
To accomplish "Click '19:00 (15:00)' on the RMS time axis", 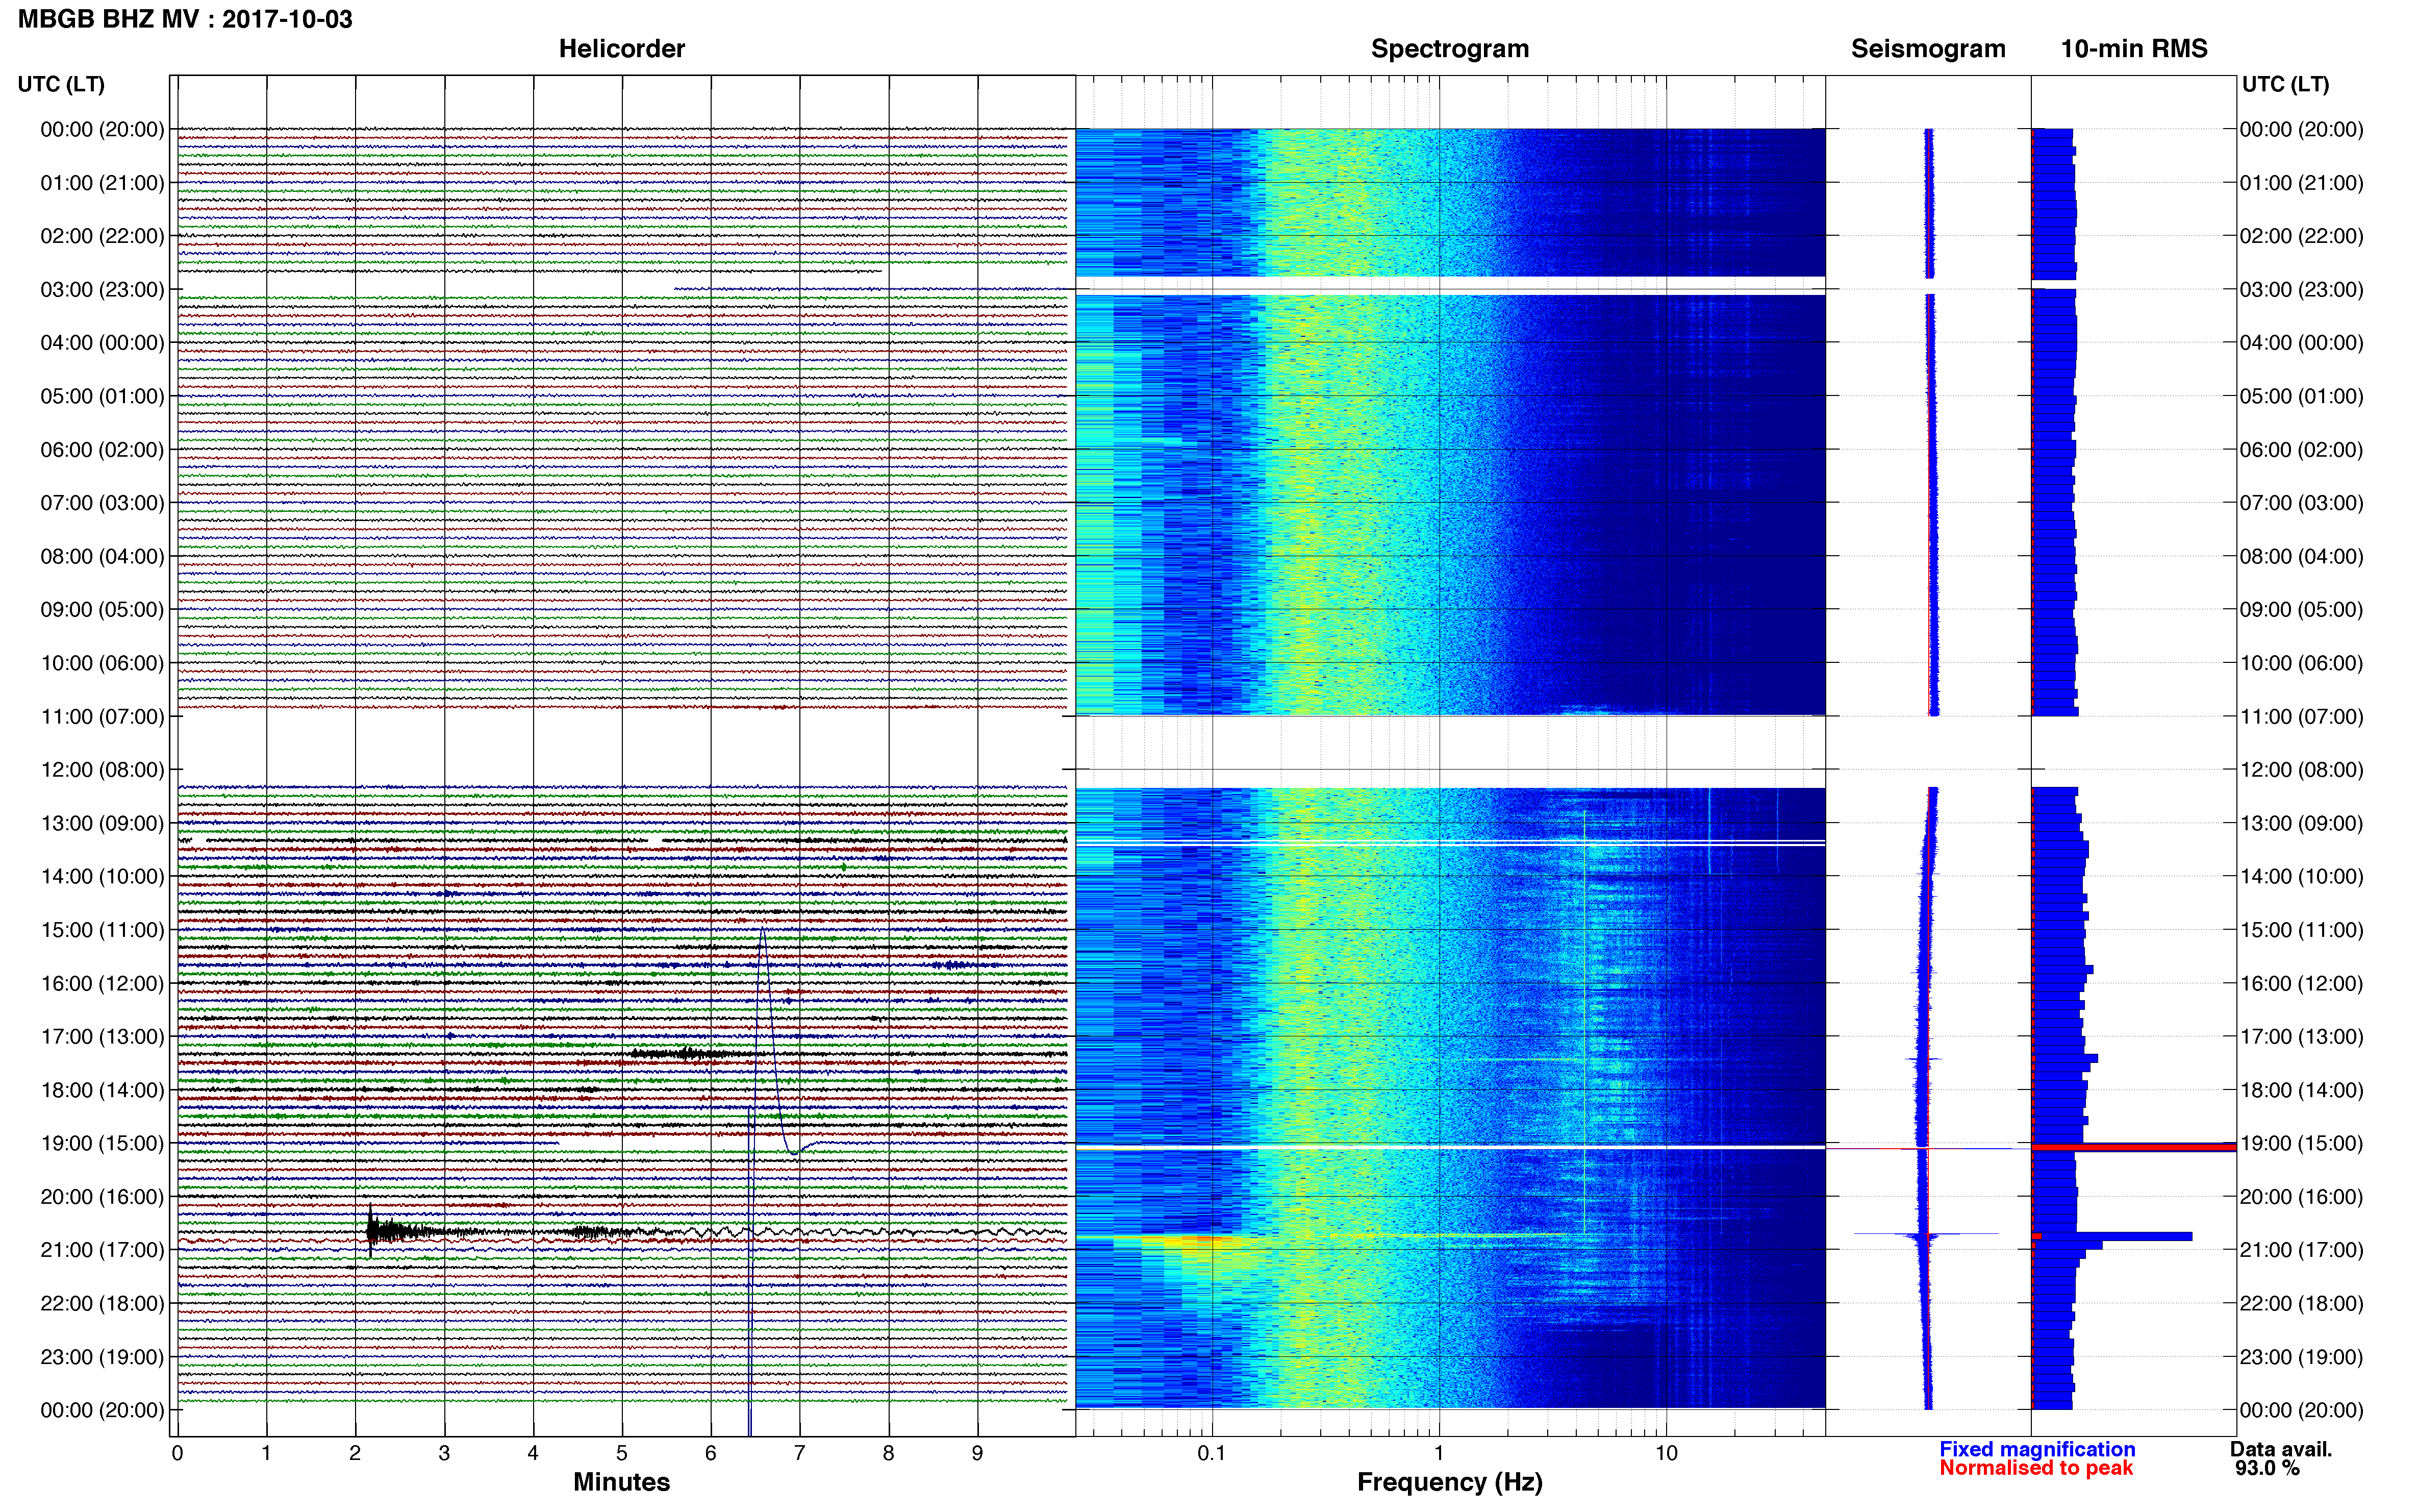I will click(2301, 1143).
